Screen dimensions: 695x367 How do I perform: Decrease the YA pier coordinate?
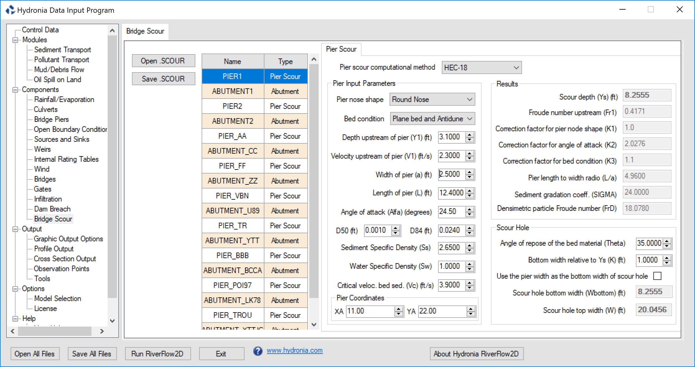[x=471, y=314]
